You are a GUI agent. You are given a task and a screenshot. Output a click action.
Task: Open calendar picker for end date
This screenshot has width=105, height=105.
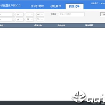[13, 20]
